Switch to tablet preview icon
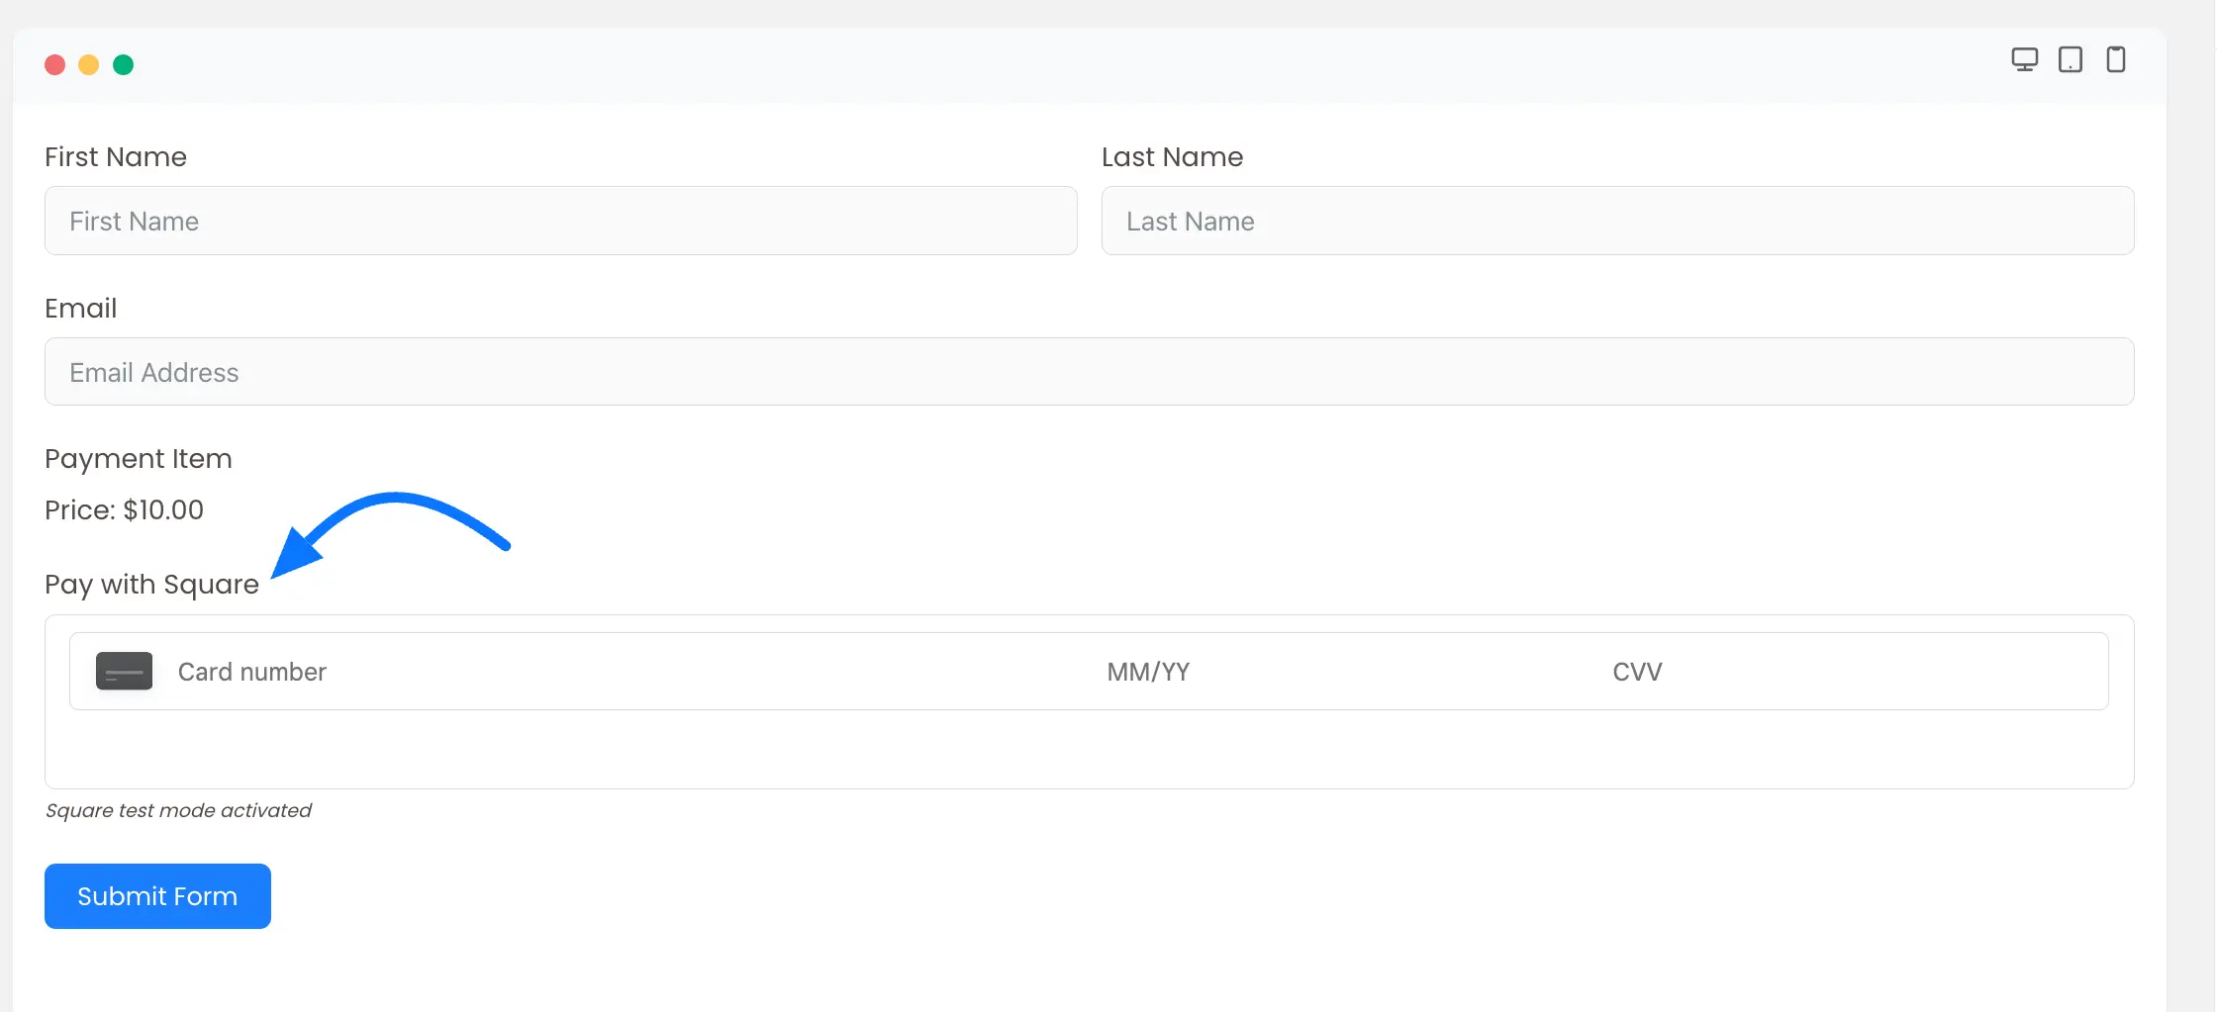 [x=2070, y=60]
